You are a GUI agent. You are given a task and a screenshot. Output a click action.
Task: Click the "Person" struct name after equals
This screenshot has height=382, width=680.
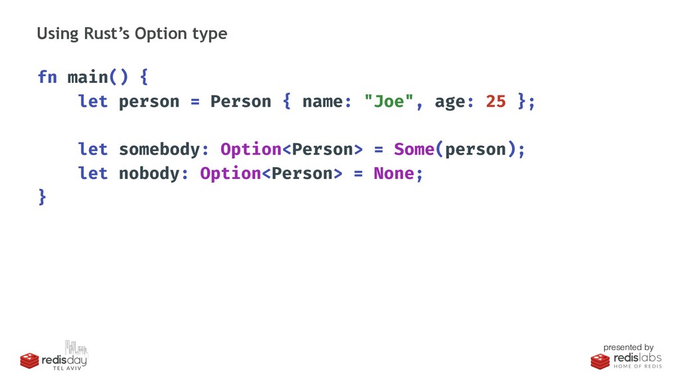(240, 101)
